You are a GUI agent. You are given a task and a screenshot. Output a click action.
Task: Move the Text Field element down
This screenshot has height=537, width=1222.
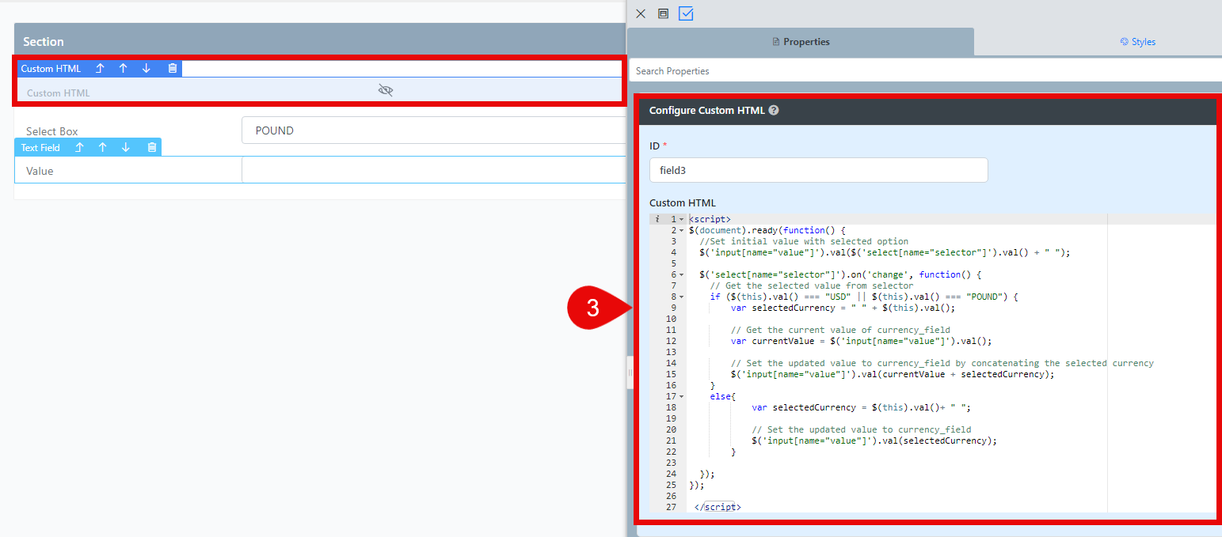coord(126,147)
